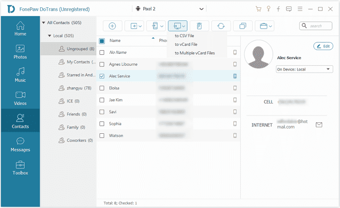Open the Contacts section
The image size is (340, 208).
pos(20,121)
